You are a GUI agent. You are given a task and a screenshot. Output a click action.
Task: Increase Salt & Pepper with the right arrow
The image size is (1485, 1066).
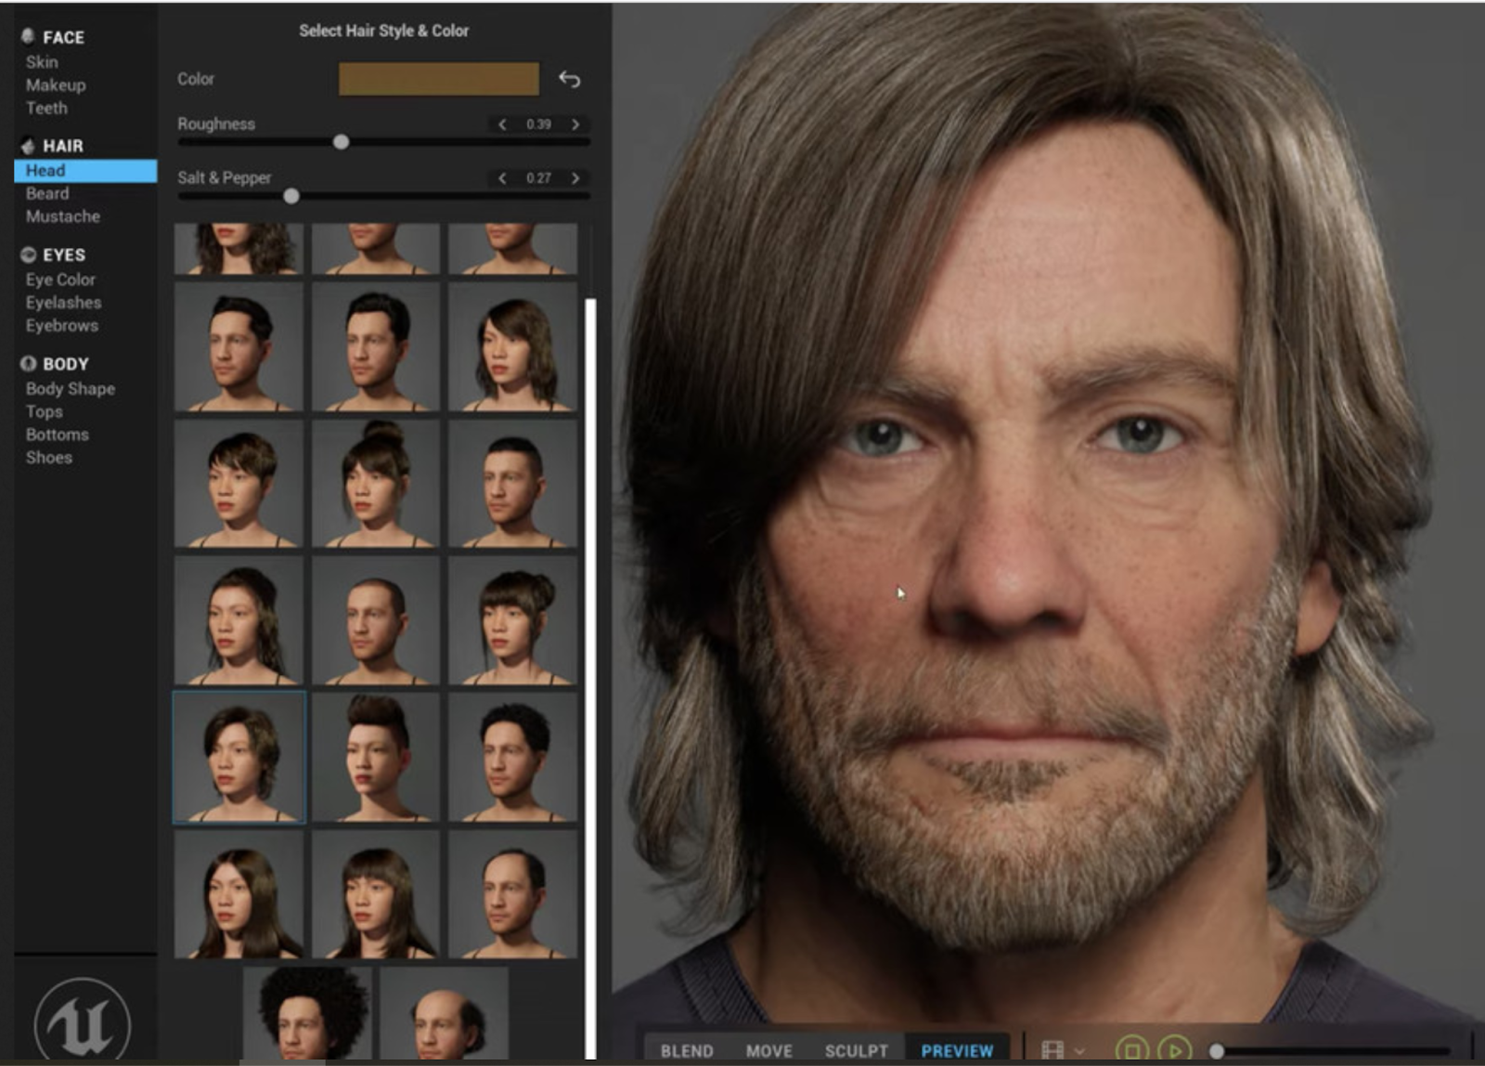[x=575, y=178]
